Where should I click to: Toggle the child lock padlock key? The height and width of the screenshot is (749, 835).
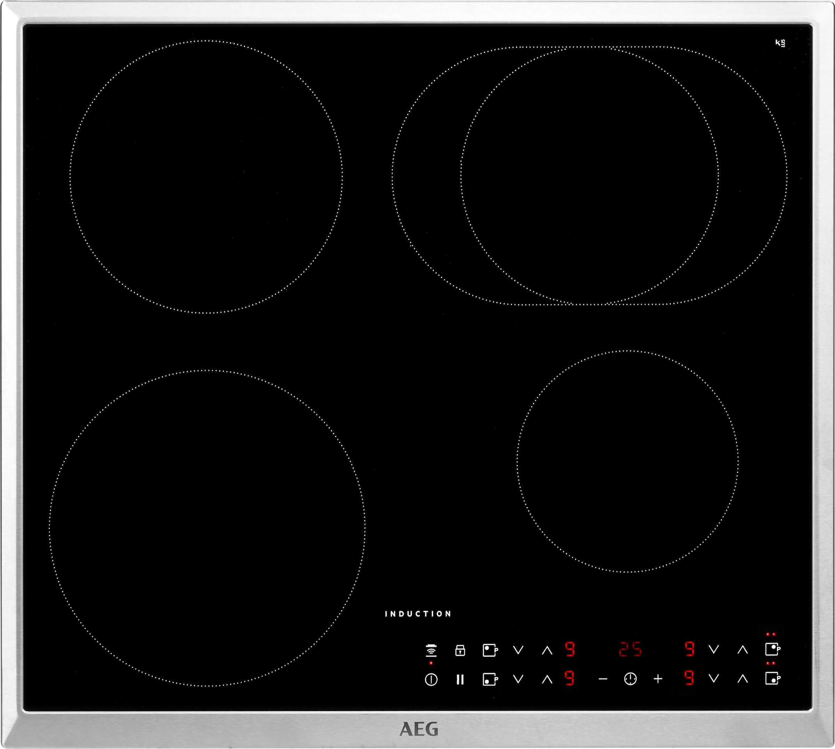[x=460, y=650]
